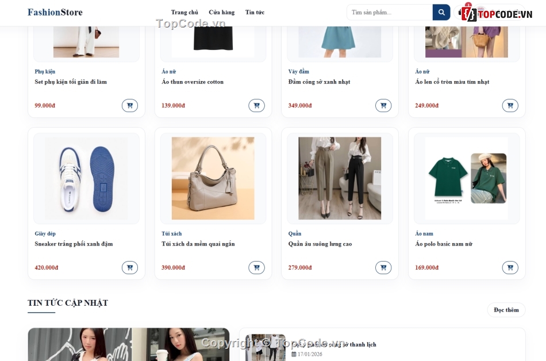The width and height of the screenshot is (546, 361).
Task: Open Áo thun oversize cotton title
Action: pos(193,82)
